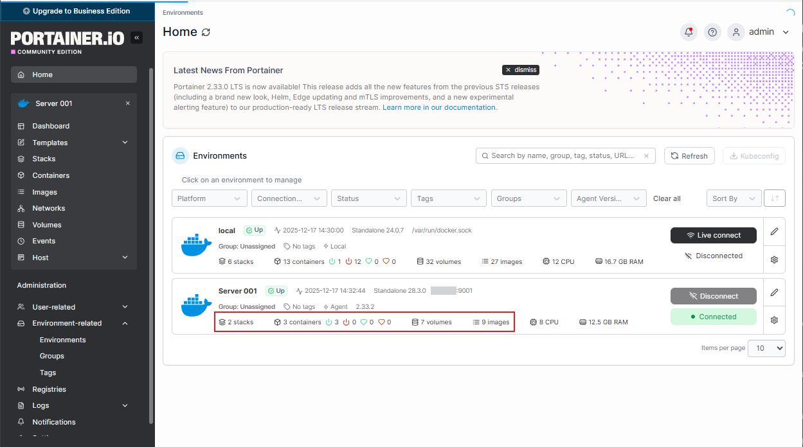This screenshot has width=803, height=447.
Task: Click the Live connect button
Action: pos(713,235)
